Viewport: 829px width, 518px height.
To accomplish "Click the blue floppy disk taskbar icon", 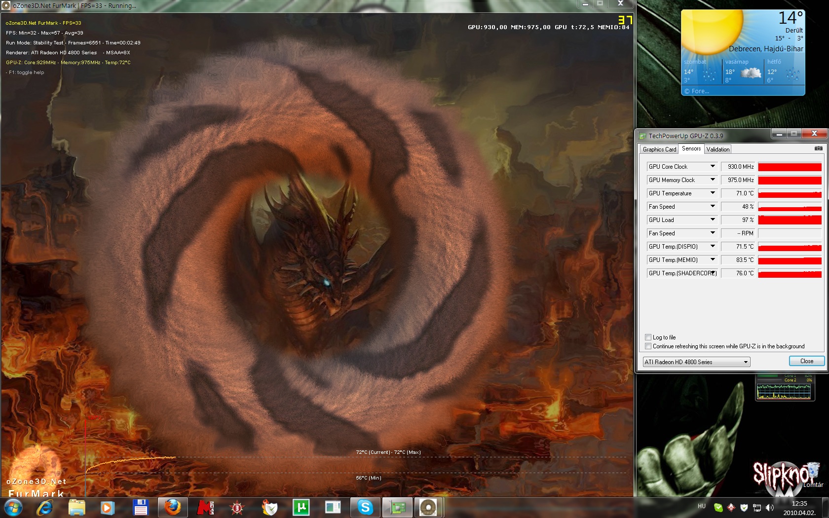I will click(141, 507).
